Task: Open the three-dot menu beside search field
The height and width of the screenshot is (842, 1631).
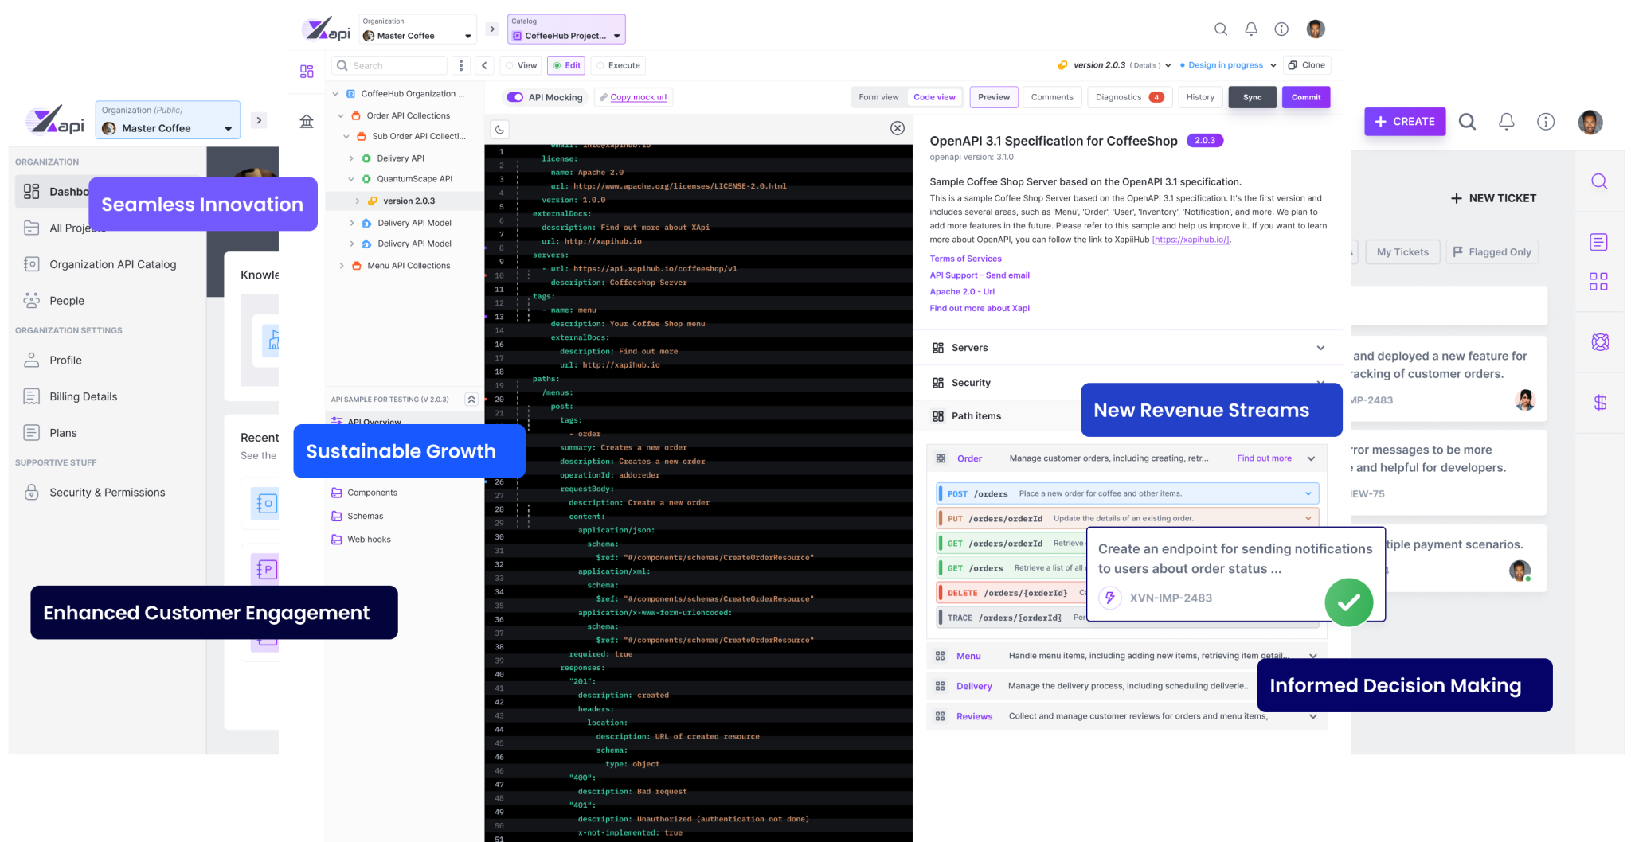Action: click(x=461, y=65)
